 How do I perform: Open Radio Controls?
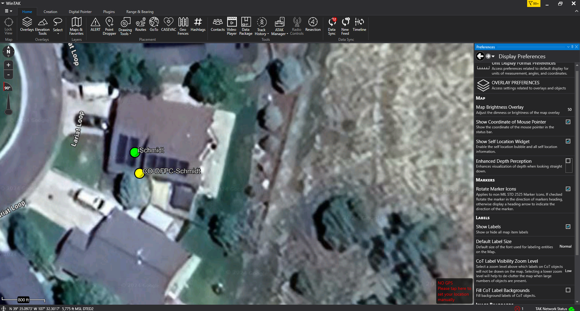tap(297, 27)
